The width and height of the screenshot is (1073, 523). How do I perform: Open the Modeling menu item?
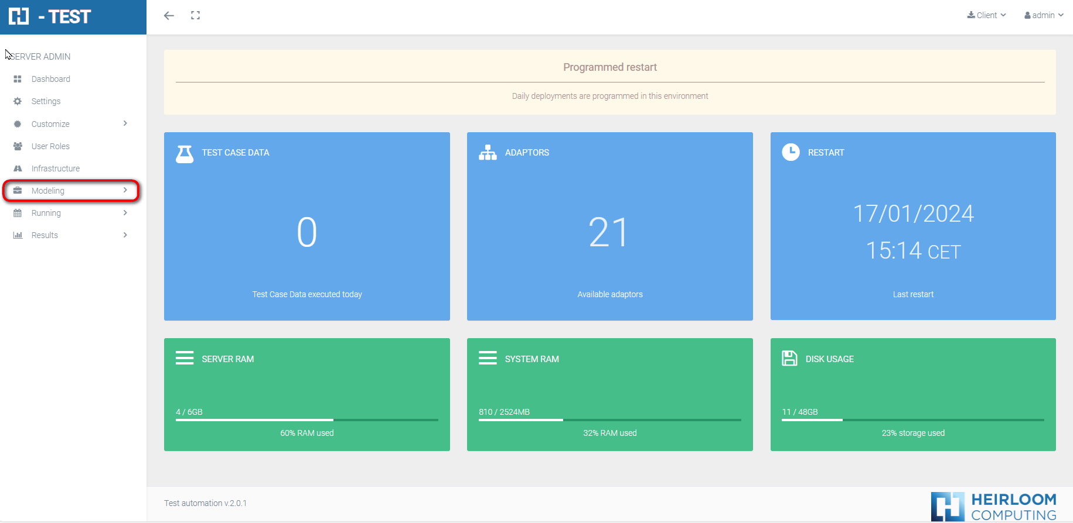(48, 191)
